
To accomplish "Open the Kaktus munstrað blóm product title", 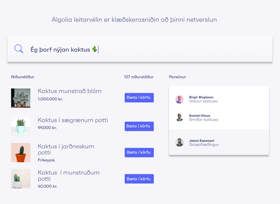I will pos(69,91).
